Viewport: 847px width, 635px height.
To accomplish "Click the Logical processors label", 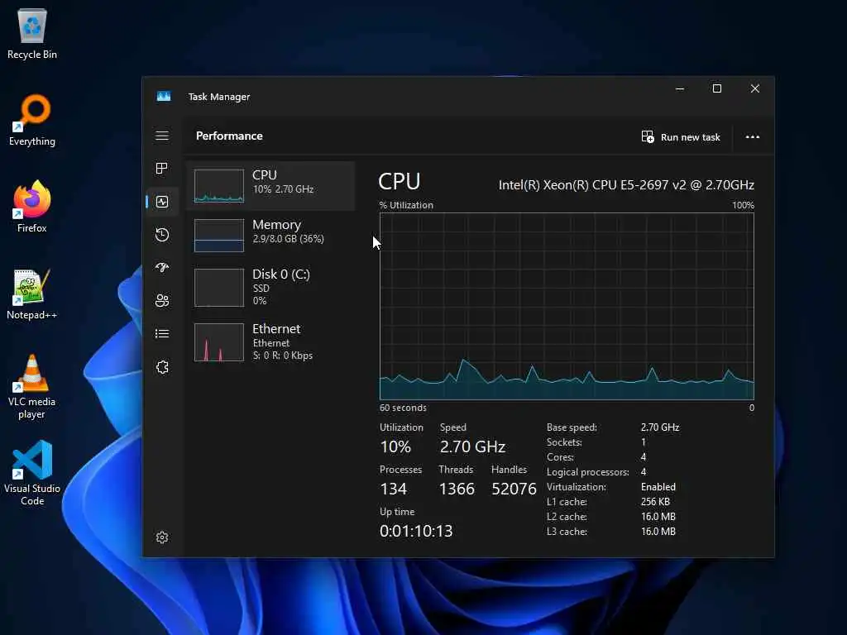I will [588, 472].
